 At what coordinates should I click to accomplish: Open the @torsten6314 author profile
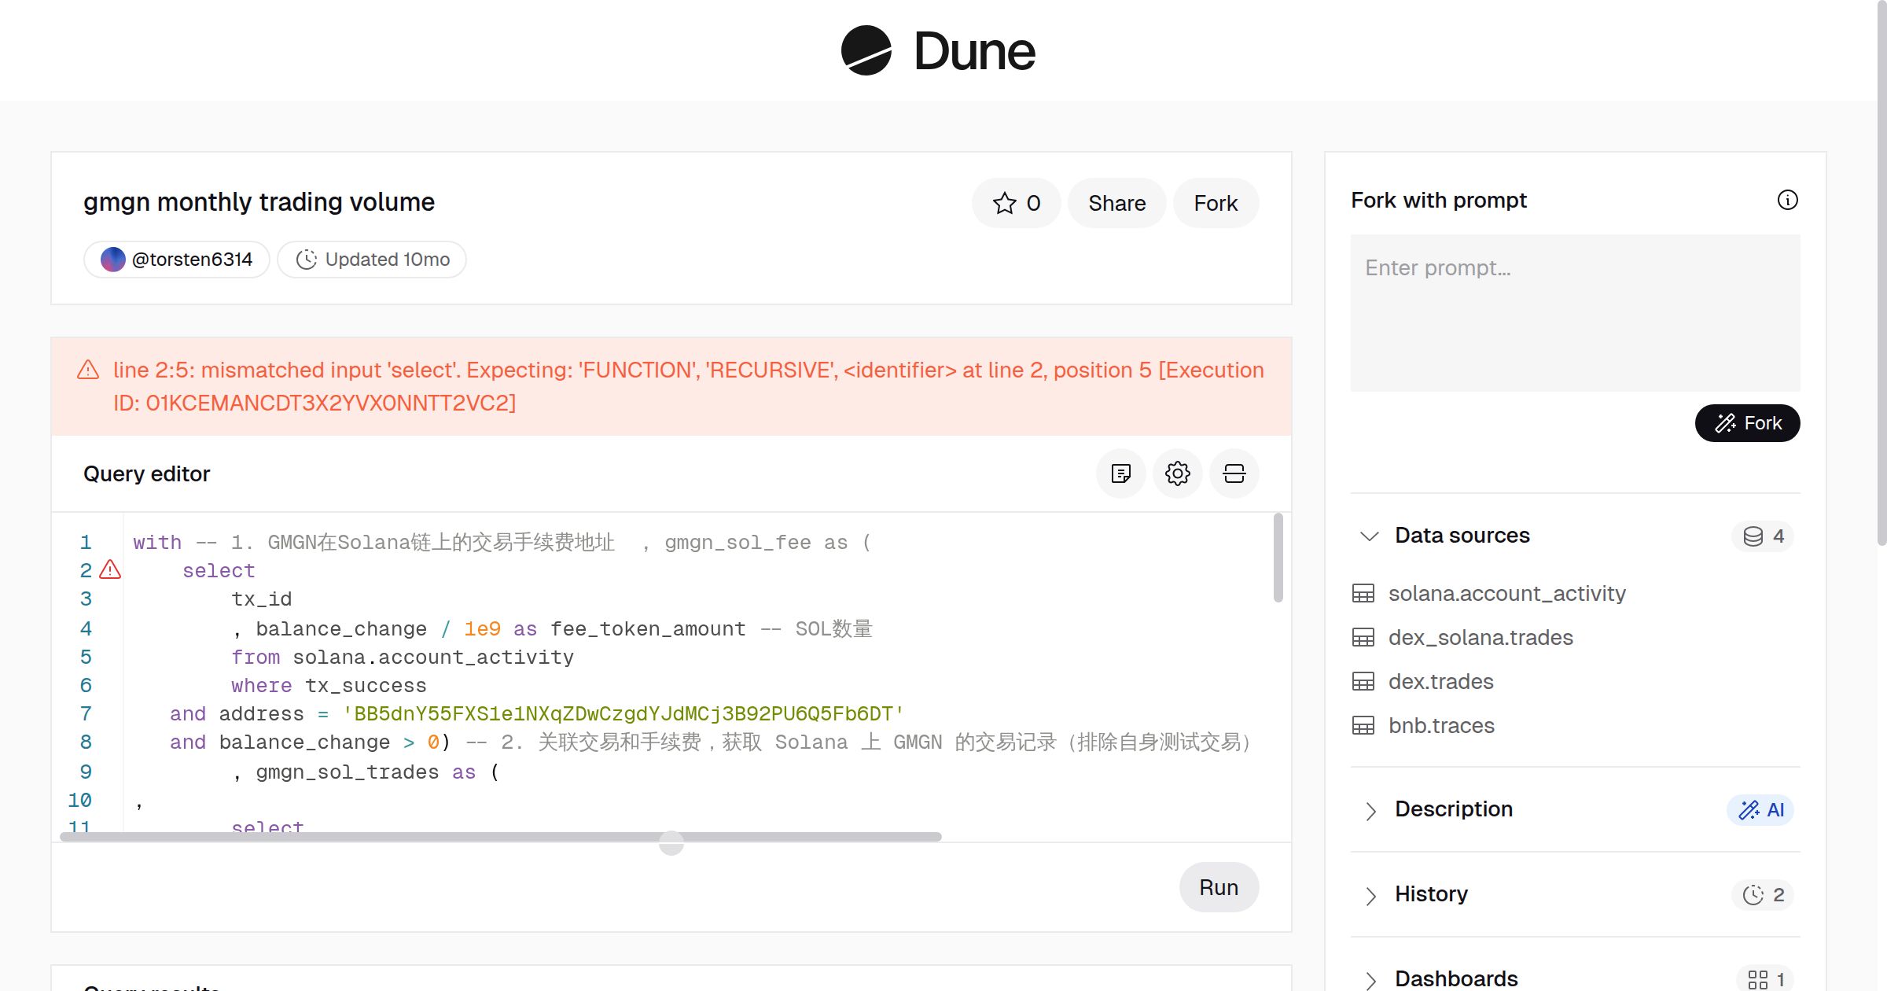(x=177, y=260)
